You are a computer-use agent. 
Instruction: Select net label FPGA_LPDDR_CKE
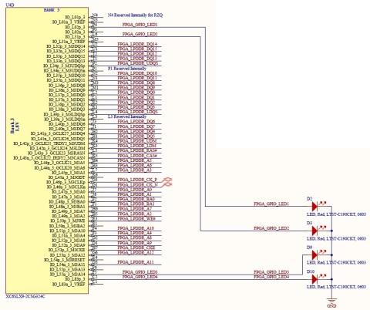click(x=136, y=248)
